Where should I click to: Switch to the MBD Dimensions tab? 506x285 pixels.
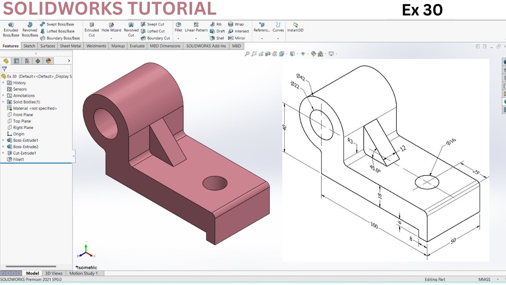point(165,46)
